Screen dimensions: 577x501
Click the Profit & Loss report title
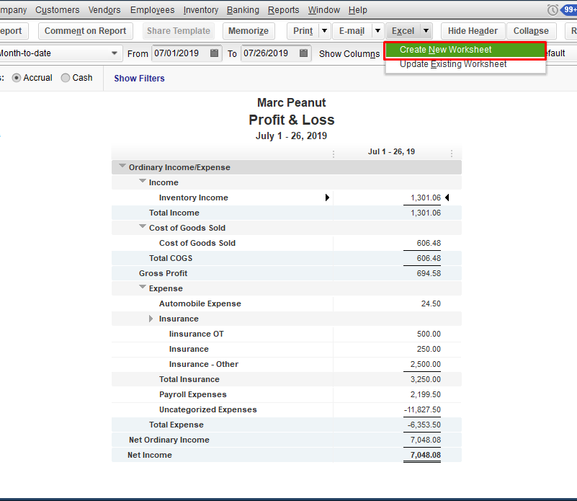click(x=292, y=120)
